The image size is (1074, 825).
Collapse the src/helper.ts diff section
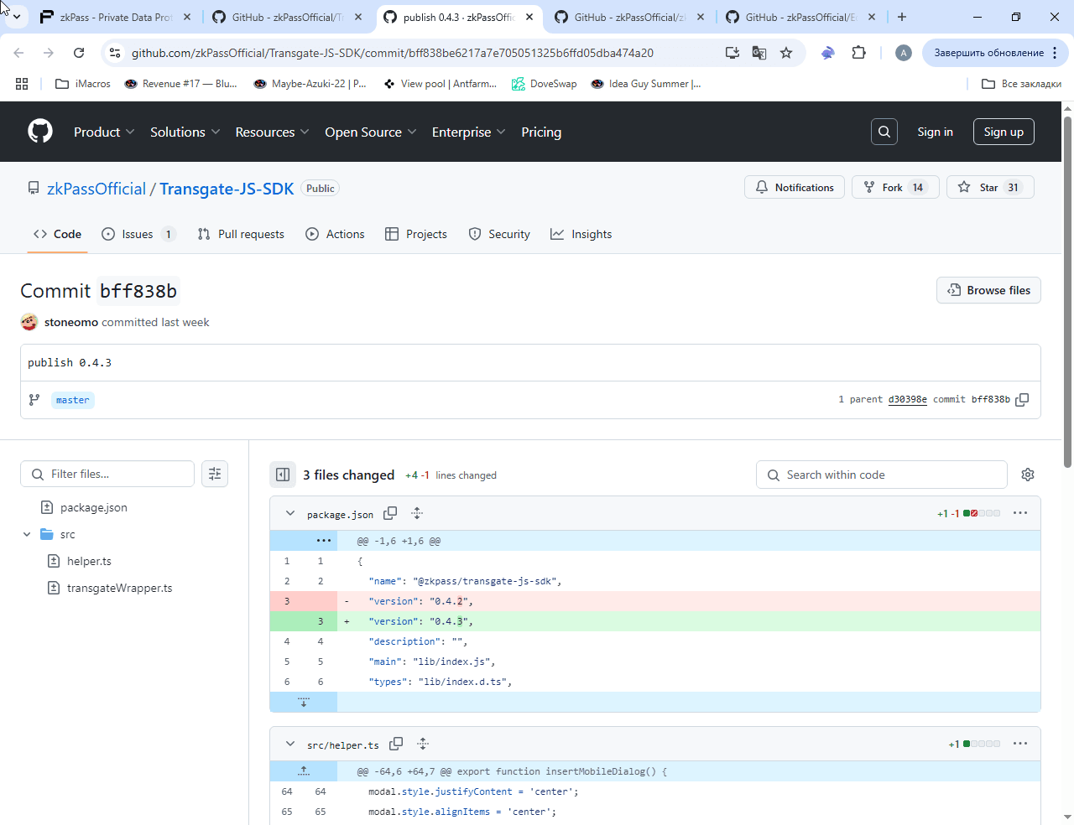(x=290, y=744)
